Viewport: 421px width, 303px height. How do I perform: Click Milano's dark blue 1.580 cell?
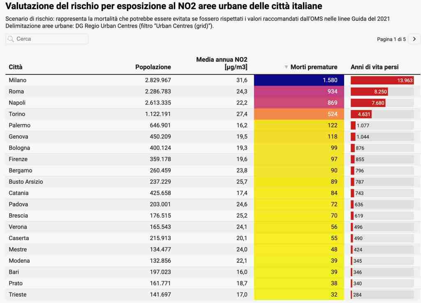click(x=299, y=80)
